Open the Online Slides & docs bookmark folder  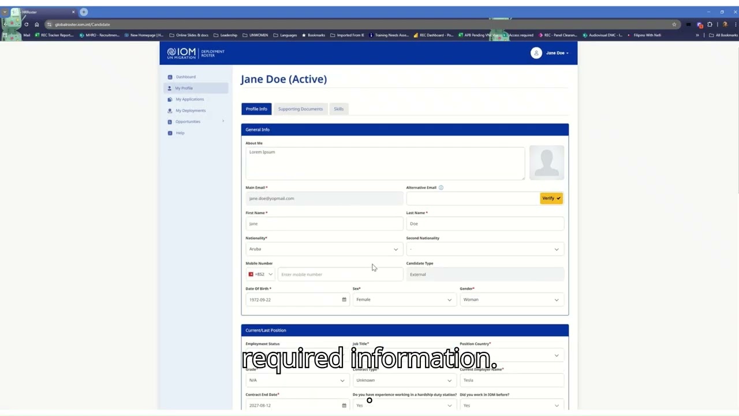[189, 35]
